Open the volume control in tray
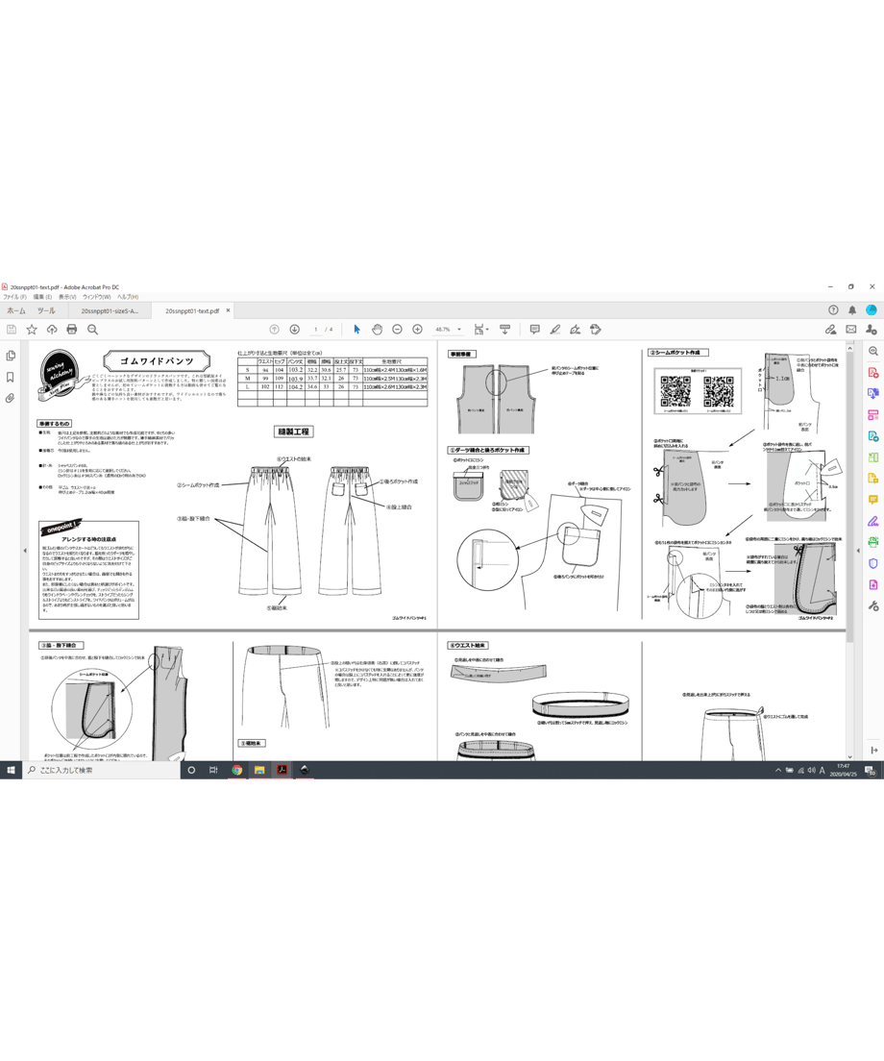The width and height of the screenshot is (884, 1061). (811, 770)
